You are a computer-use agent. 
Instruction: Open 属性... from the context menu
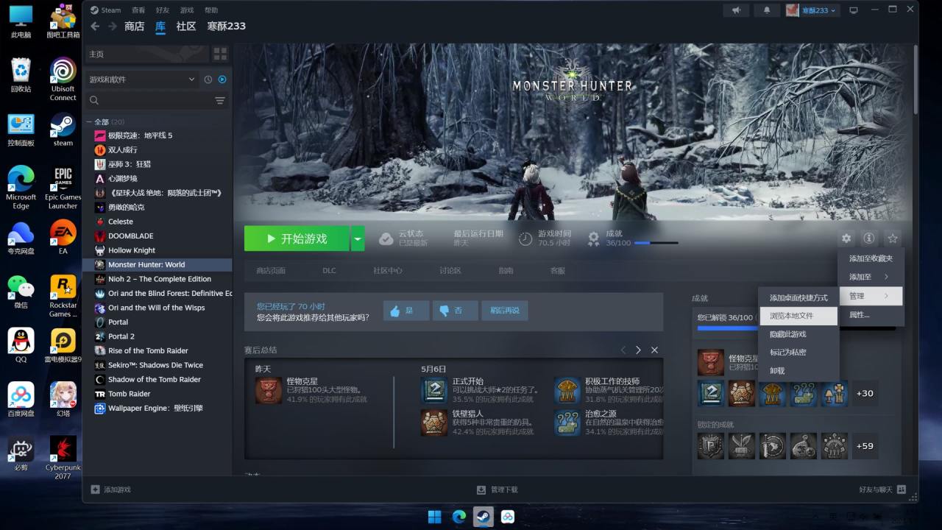tap(870, 314)
